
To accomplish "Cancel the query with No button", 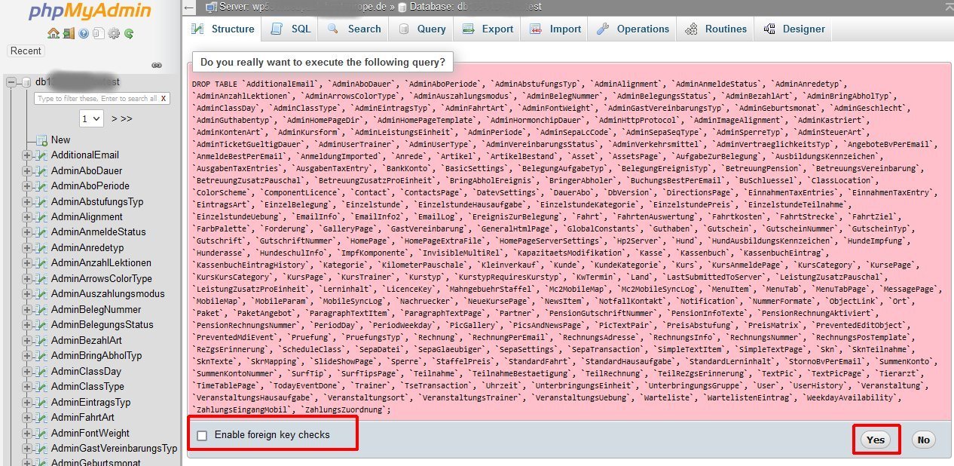I will 923,440.
